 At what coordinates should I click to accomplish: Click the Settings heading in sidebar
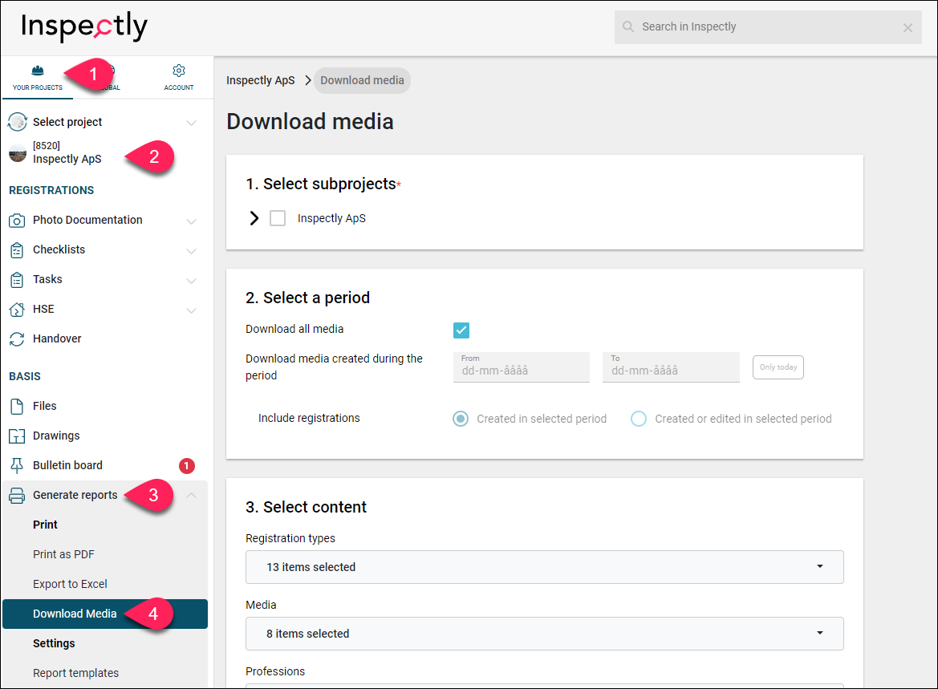[54, 643]
